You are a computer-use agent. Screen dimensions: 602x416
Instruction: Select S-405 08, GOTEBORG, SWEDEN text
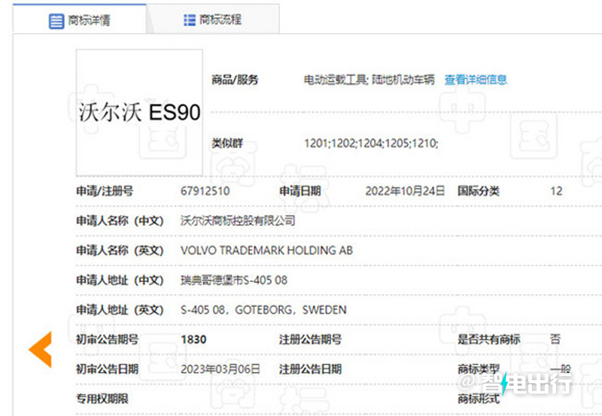point(263,310)
